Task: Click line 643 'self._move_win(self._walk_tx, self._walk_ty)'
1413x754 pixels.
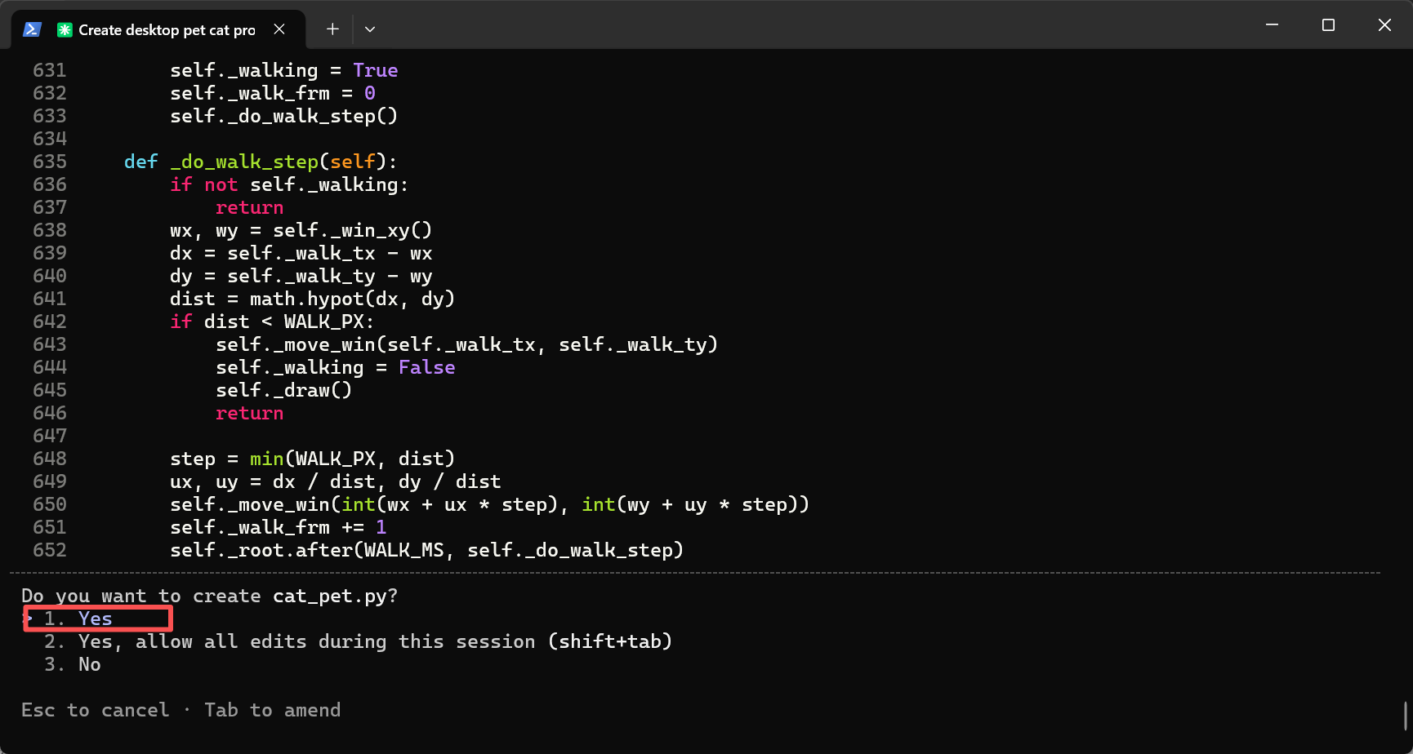Action: [x=466, y=344]
